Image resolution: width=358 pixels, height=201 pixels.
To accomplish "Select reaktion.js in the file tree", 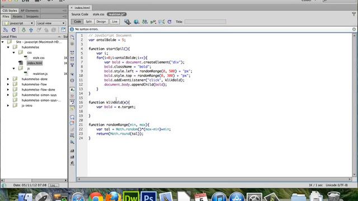I will pyautogui.click(x=40, y=74).
